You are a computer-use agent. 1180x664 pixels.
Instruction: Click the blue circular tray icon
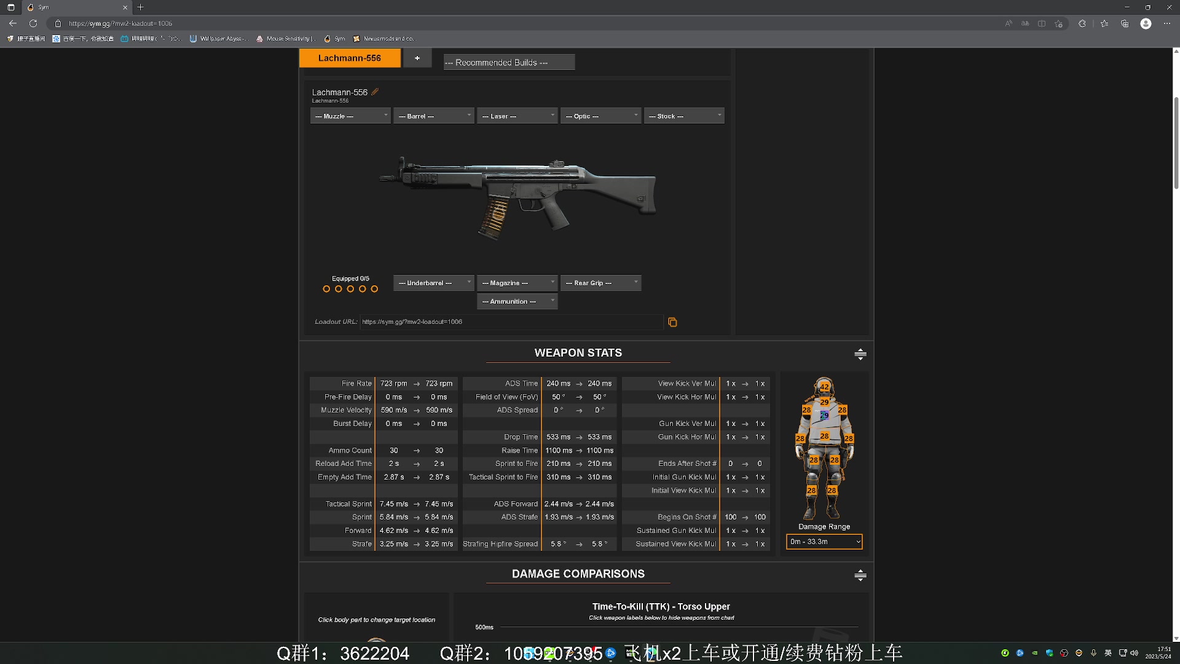tap(1020, 653)
